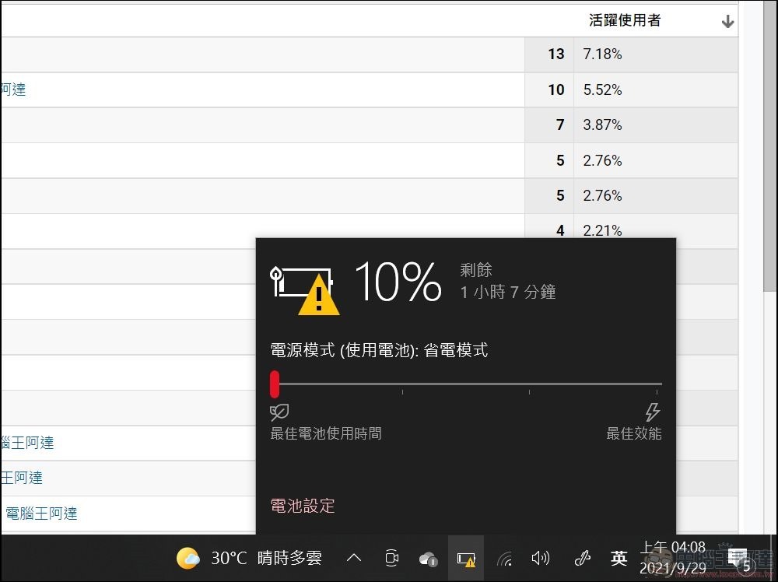This screenshot has width=778, height=582.
Task: Open the pen workspace icon in taskbar
Action: point(582,558)
